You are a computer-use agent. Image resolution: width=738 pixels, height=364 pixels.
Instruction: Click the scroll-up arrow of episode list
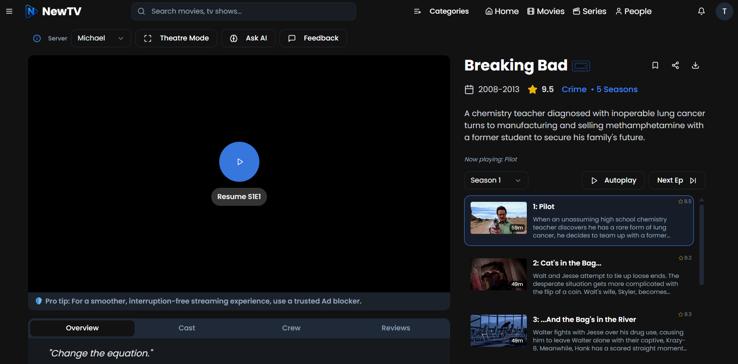pyautogui.click(x=701, y=200)
